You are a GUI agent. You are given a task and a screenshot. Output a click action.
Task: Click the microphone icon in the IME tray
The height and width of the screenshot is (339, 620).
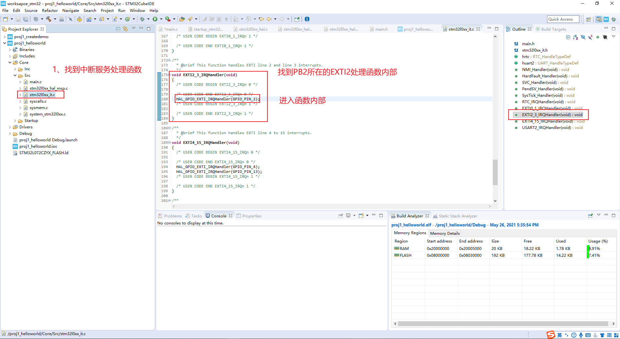(x=581, y=335)
